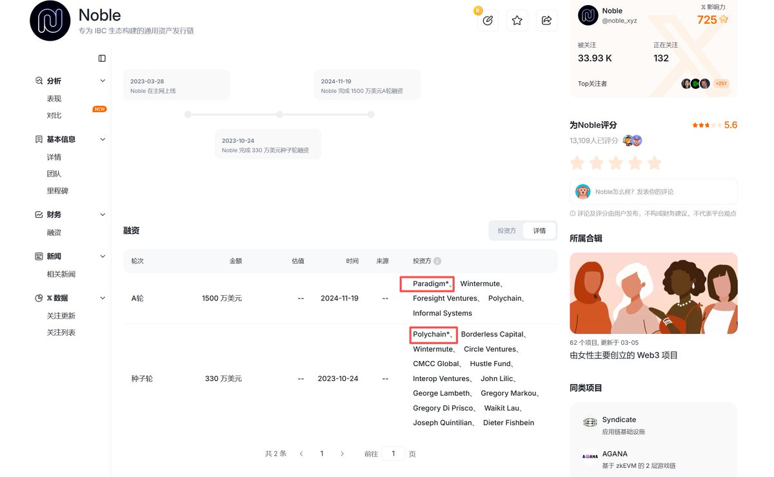Click the +257 followers badge
Image resolution: width=774 pixels, height=477 pixels.
pyautogui.click(x=721, y=84)
